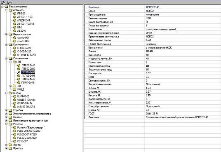Click the С-1-02-6/220 switch item icon

14,48
